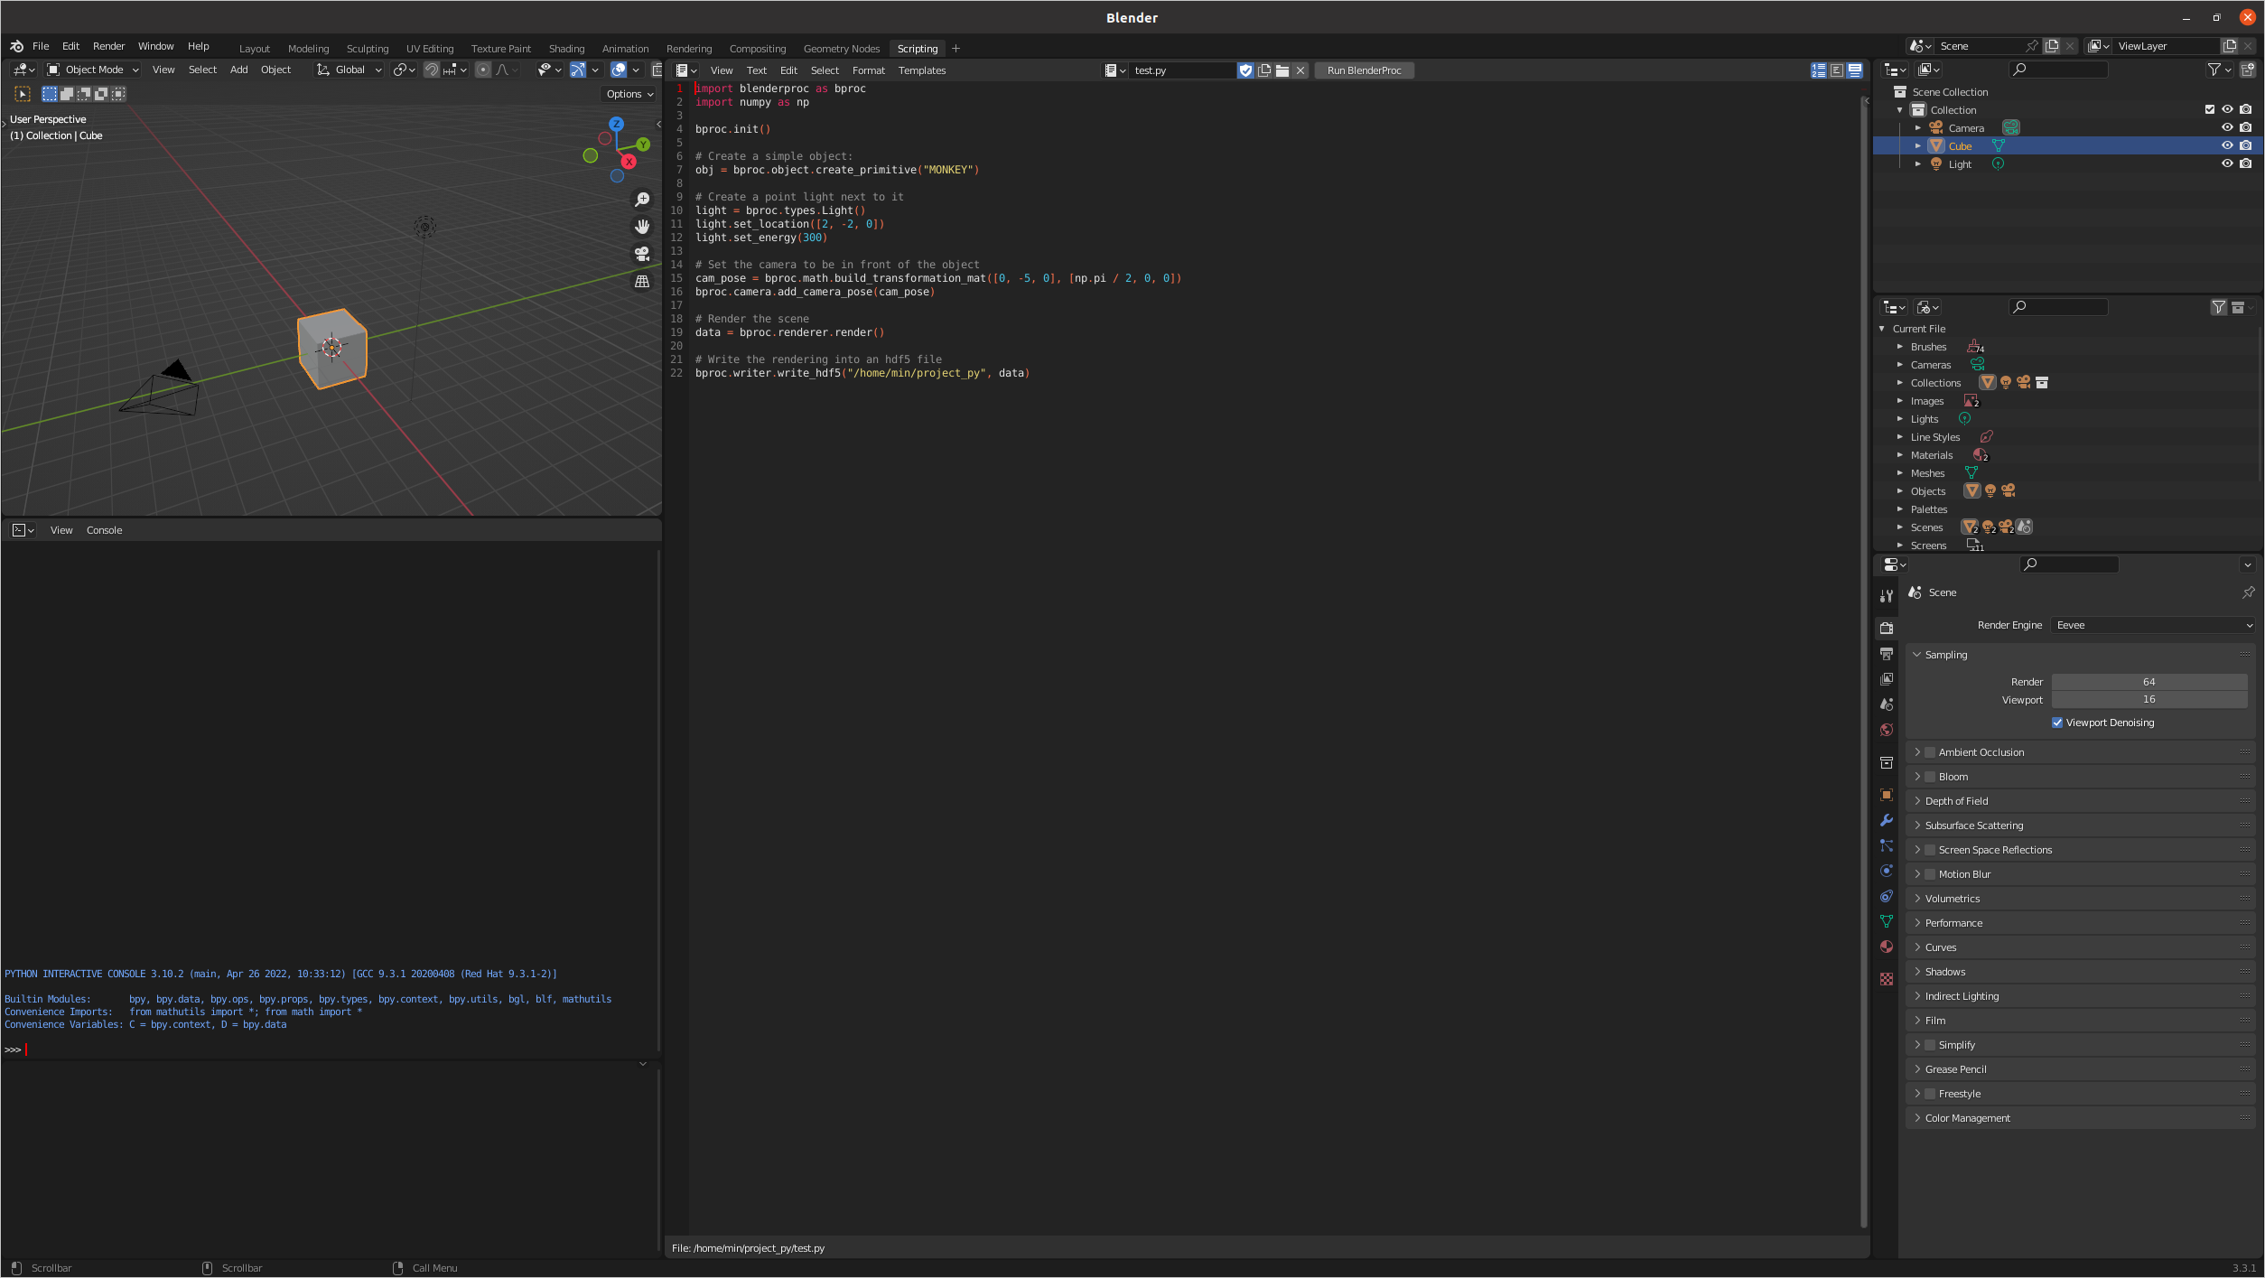
Task: Click the viewport zoom magnifier icon
Action: pos(642,200)
